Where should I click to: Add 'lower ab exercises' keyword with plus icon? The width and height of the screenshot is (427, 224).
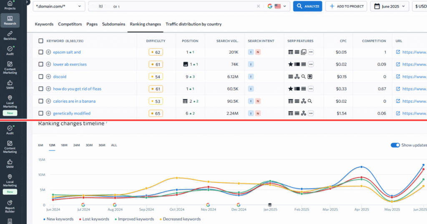point(48,64)
